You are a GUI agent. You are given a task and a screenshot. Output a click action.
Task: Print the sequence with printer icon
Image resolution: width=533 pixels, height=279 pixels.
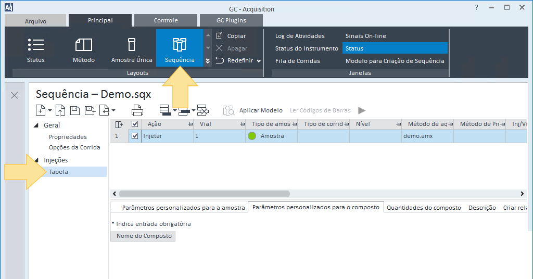pyautogui.click(x=137, y=110)
